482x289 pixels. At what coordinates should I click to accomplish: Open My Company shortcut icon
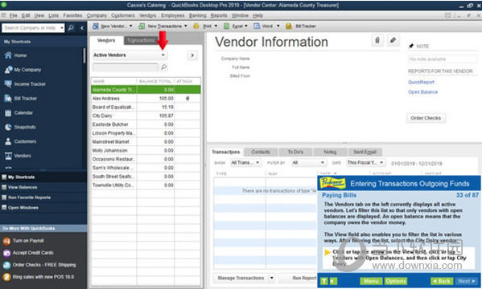(8, 70)
